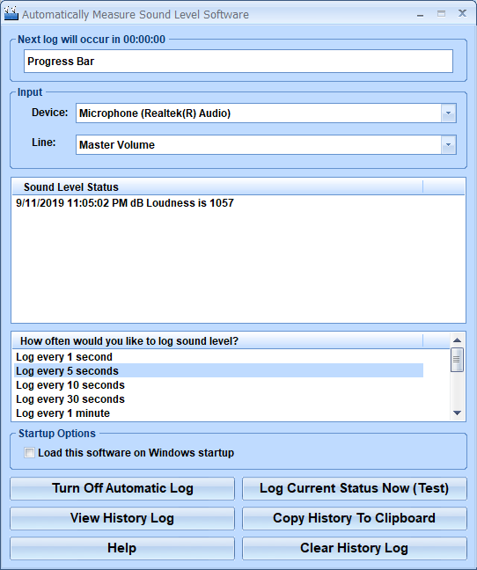Click Log Current Status Now (Test)

(355, 488)
